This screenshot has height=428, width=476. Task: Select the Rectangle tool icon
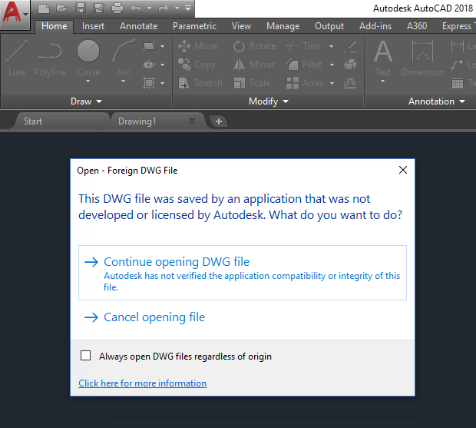[x=149, y=46]
